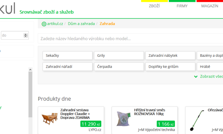Image resolution: width=223 pixels, height=134 pixels.
Task: Open the Čerpadla category
Action: [x=119, y=67]
